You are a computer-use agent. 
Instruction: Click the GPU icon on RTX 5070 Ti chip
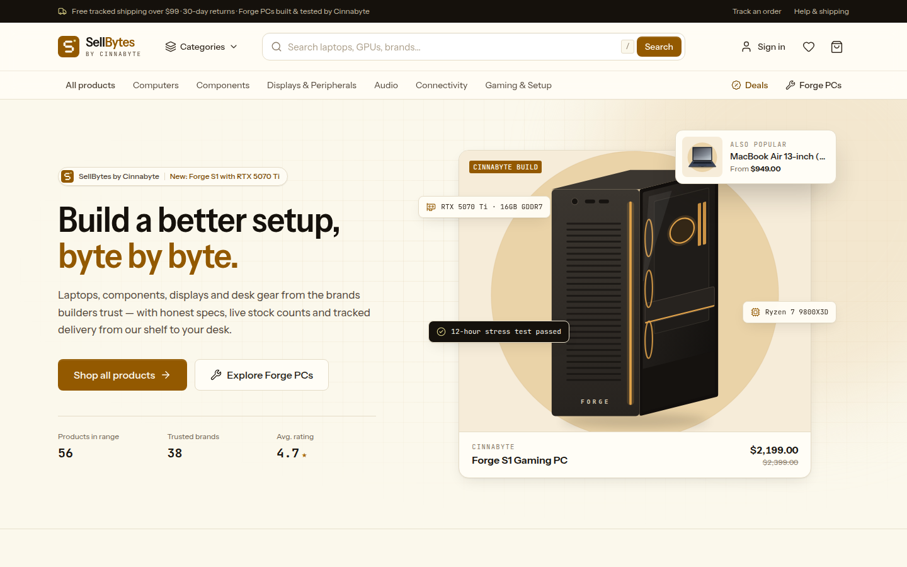tap(431, 207)
